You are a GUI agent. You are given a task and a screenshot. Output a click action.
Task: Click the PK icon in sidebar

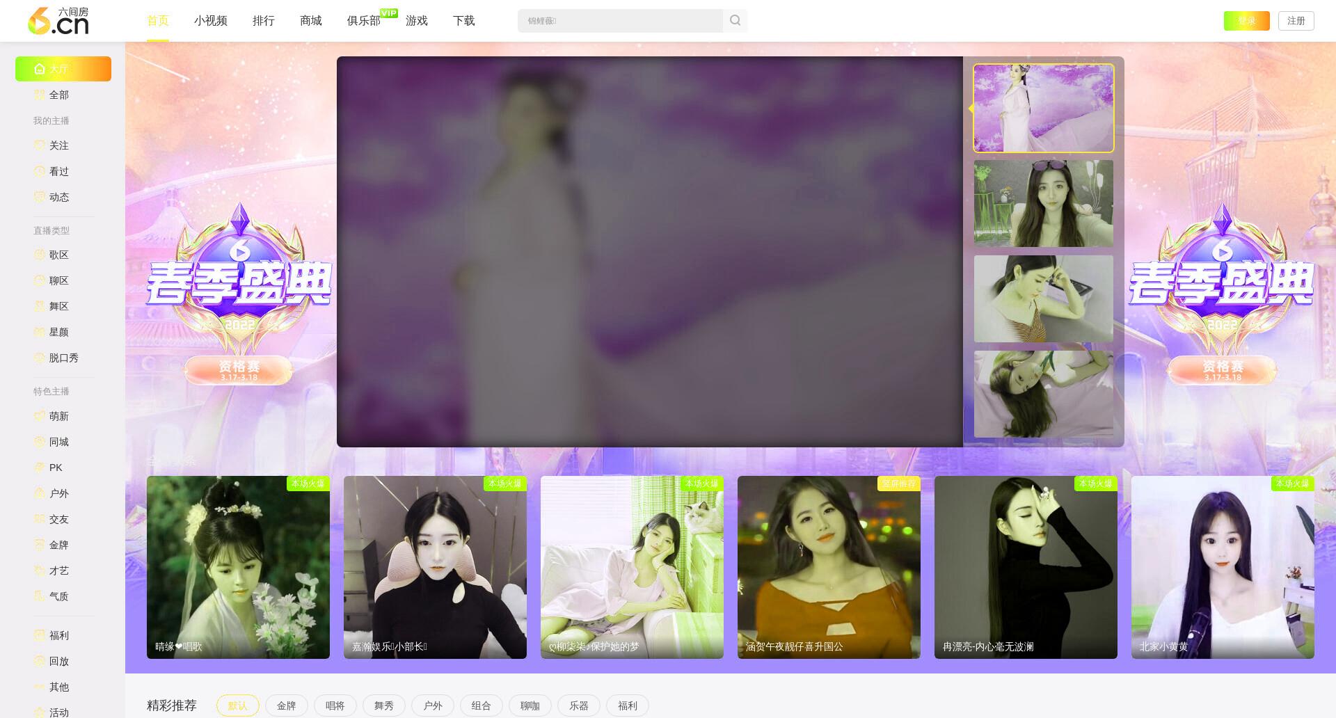click(40, 468)
